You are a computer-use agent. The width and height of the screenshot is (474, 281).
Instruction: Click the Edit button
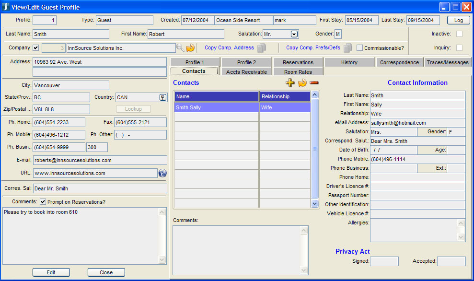point(51,272)
